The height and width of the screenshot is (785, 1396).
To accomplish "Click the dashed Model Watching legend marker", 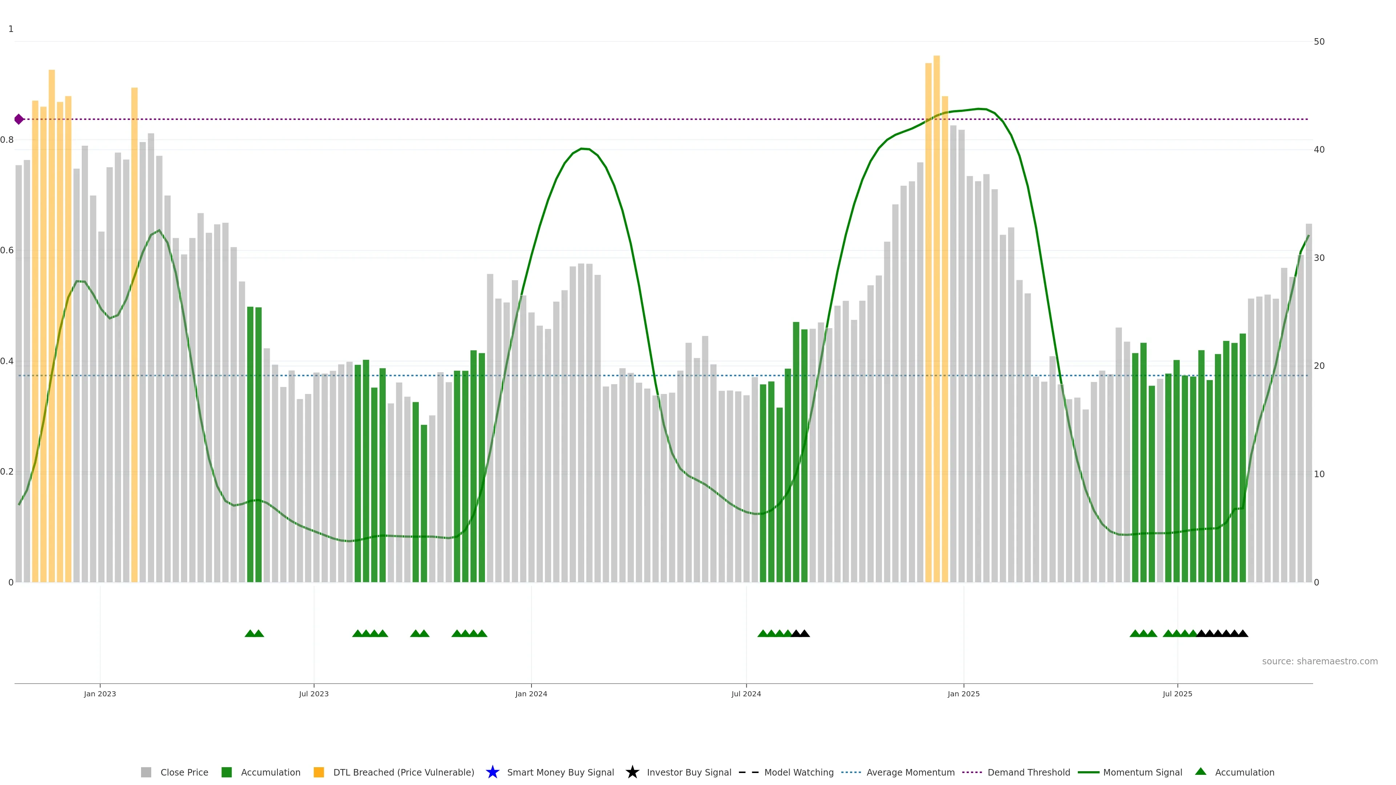I will pyautogui.click(x=749, y=772).
